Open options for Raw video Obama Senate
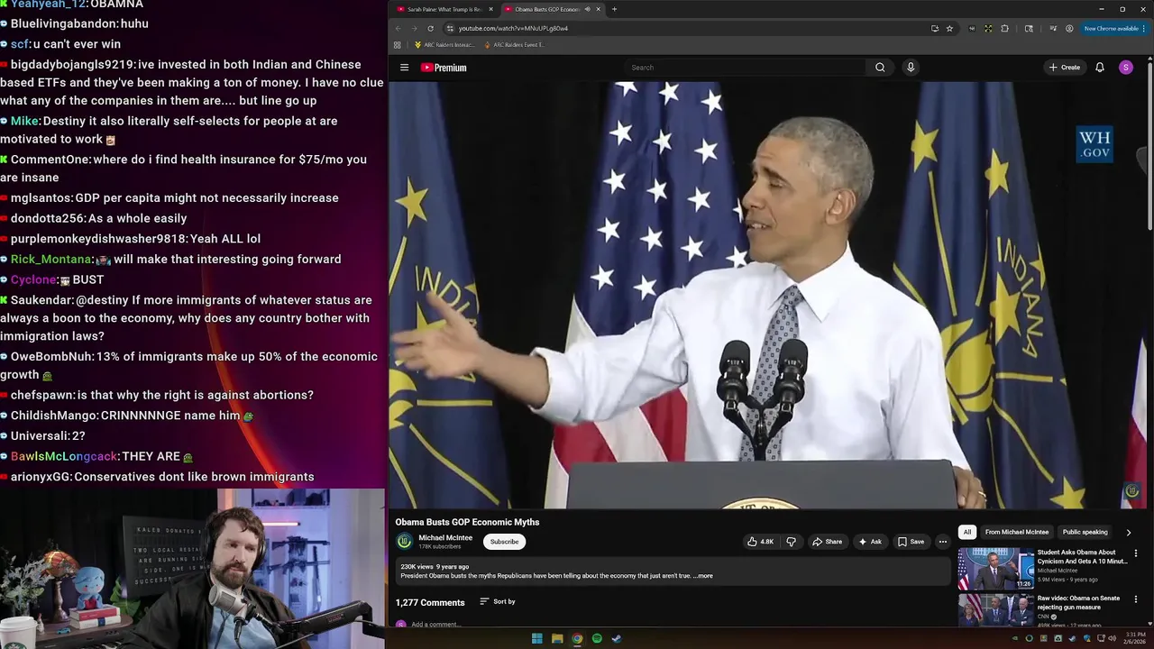Screen dimensions: 1154x649 point(1135,599)
